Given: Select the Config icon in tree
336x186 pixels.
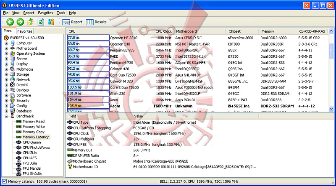Looking at the screenshot, I should (x=13, y=106).
